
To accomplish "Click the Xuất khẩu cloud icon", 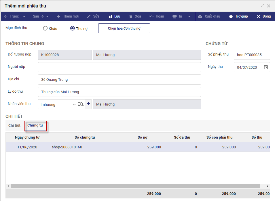I will tap(200, 16).
